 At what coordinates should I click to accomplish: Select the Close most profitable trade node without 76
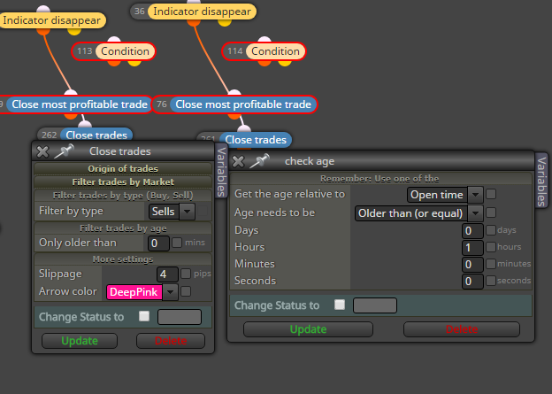coord(76,104)
